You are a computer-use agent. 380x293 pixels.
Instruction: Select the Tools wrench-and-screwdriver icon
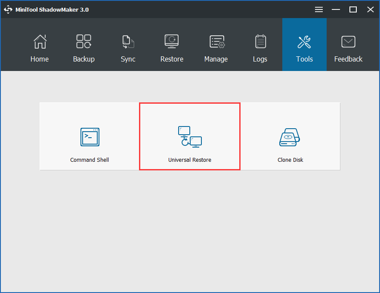point(304,42)
